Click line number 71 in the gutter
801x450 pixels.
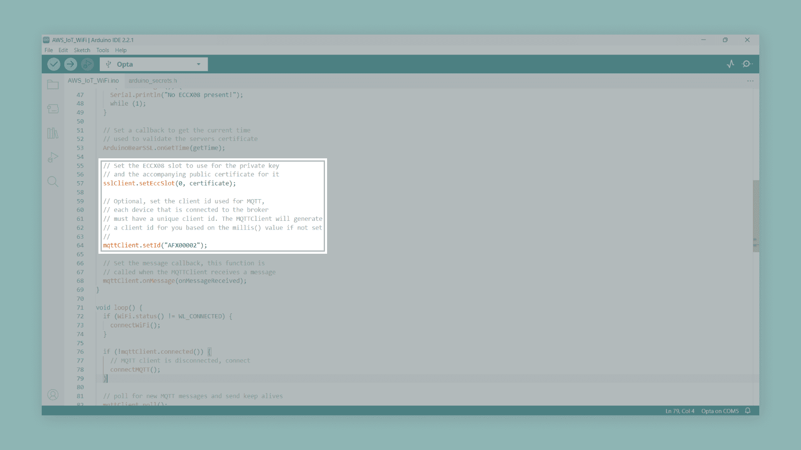[80, 307]
